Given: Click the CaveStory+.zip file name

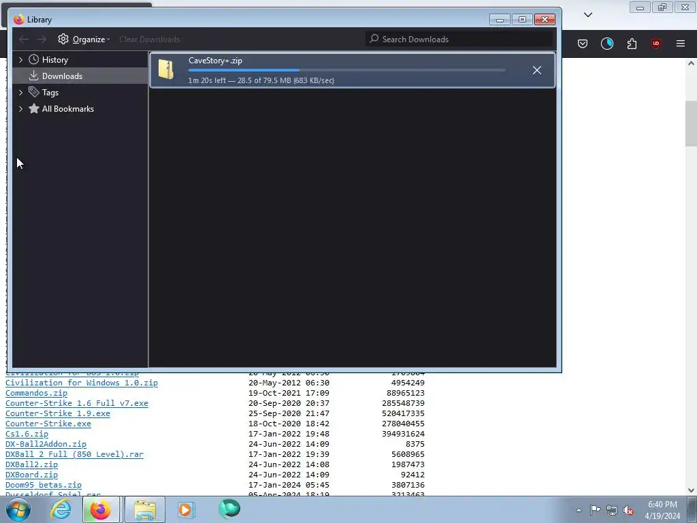Looking at the screenshot, I should pyautogui.click(x=215, y=61).
